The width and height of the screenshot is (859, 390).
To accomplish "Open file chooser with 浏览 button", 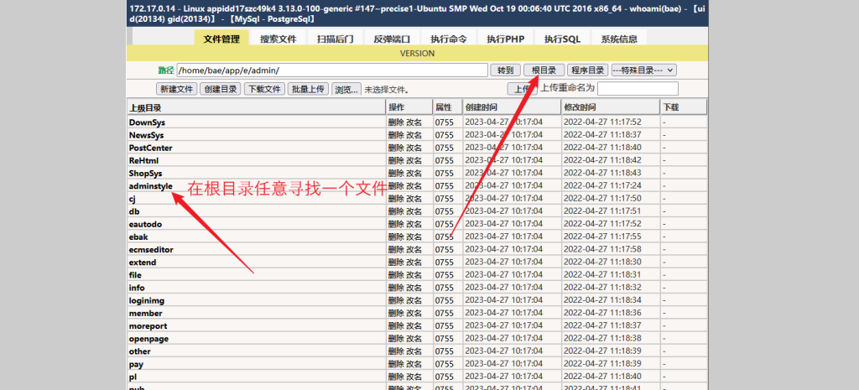I will pos(346,89).
